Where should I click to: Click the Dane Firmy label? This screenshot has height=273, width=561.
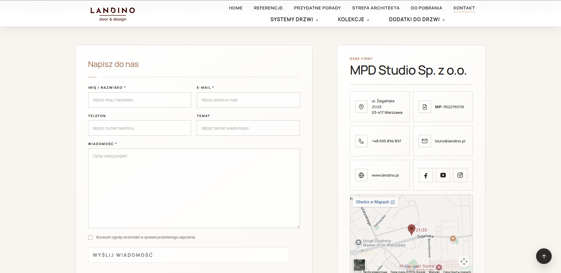tap(361, 59)
